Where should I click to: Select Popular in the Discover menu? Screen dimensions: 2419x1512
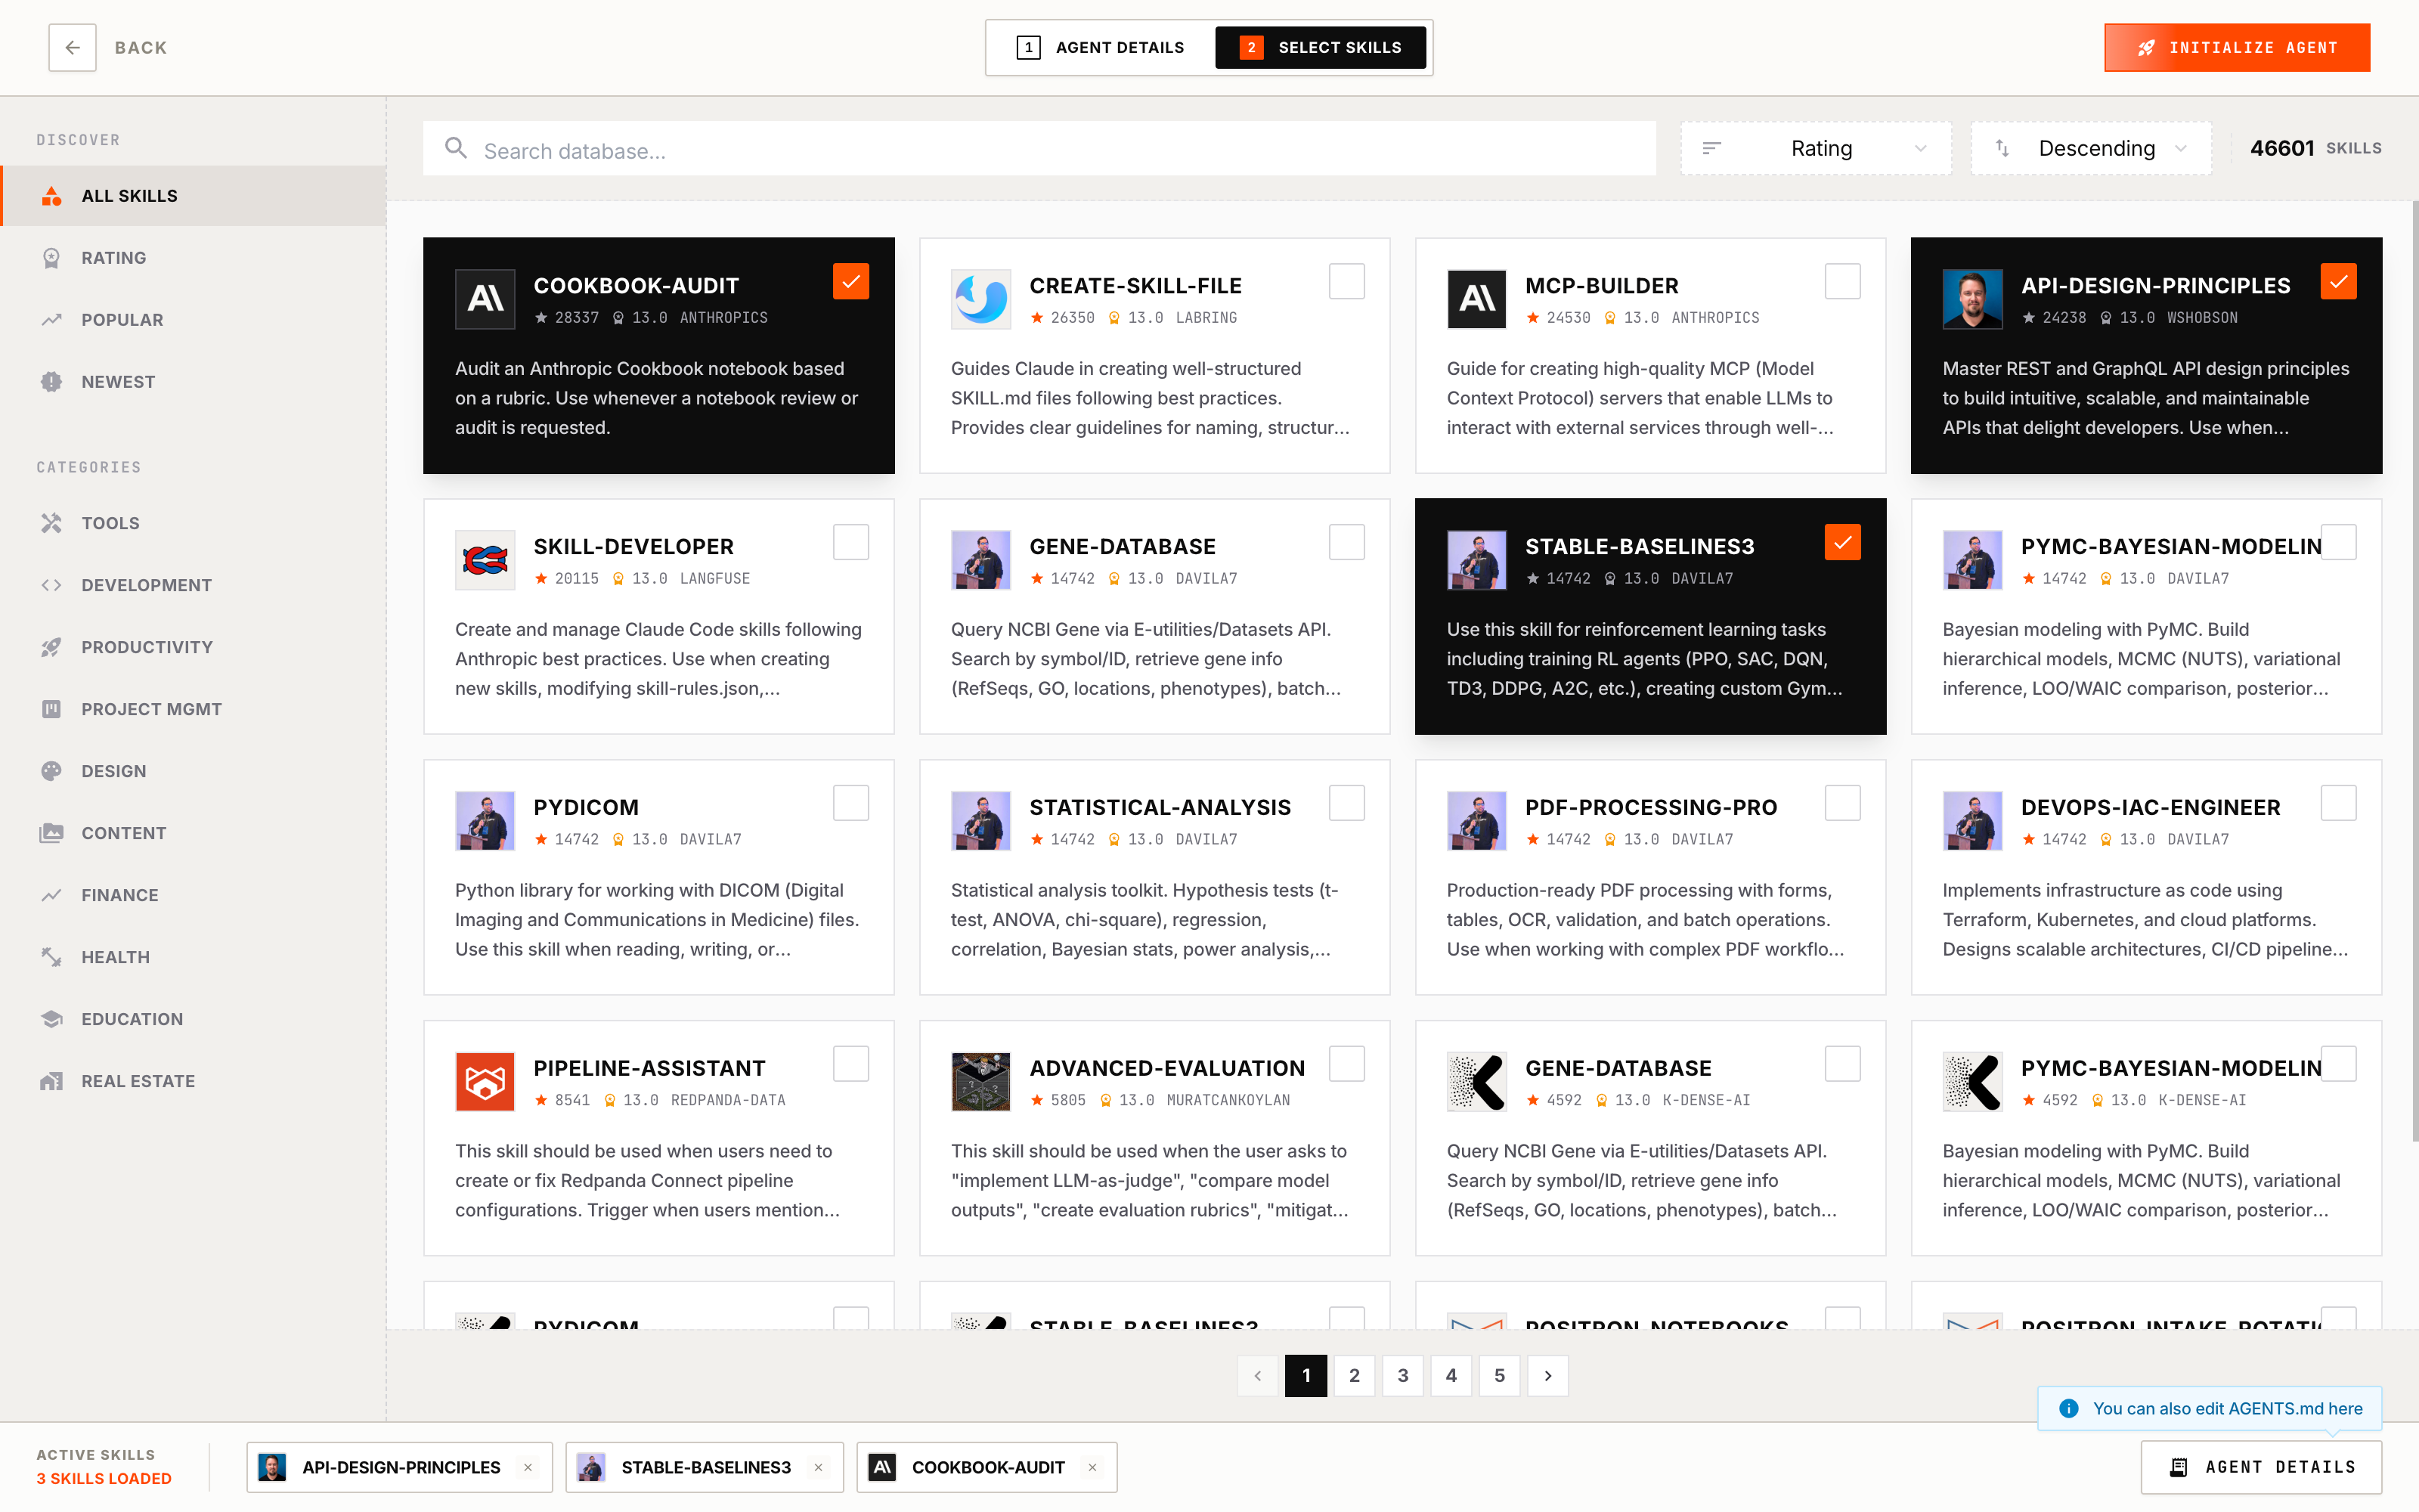(122, 320)
